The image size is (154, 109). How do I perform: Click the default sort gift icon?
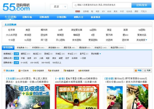click(x=4, y=71)
